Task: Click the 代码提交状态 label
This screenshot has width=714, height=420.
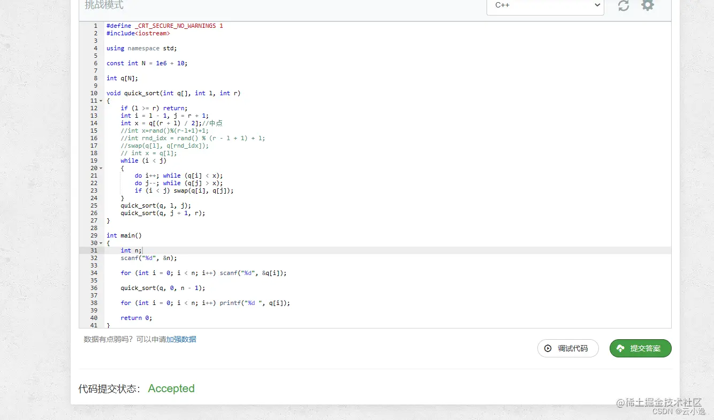Action: (x=109, y=389)
